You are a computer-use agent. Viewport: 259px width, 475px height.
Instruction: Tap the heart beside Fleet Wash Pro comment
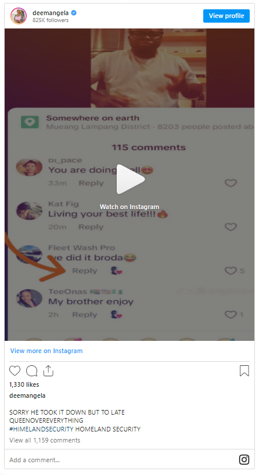[x=231, y=271]
